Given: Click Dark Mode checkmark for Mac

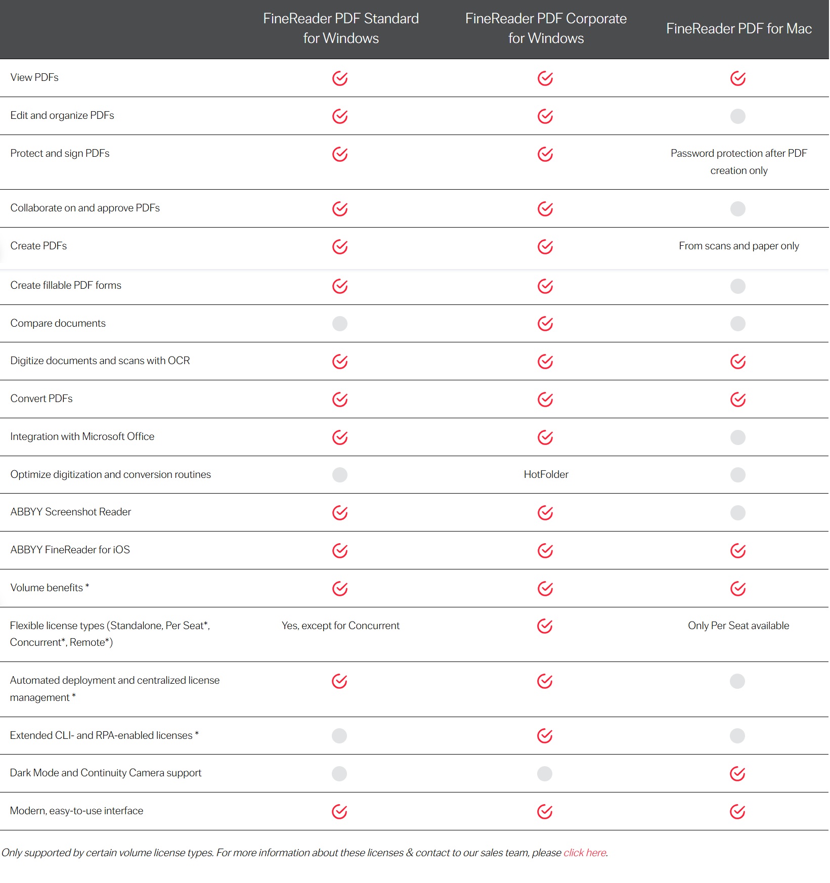Looking at the screenshot, I should click(x=737, y=773).
